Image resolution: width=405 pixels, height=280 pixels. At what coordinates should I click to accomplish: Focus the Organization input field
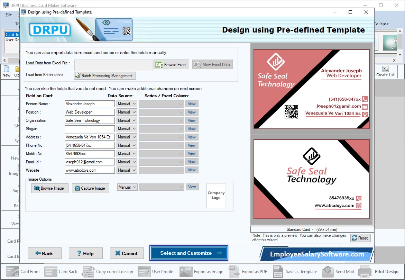pos(90,120)
